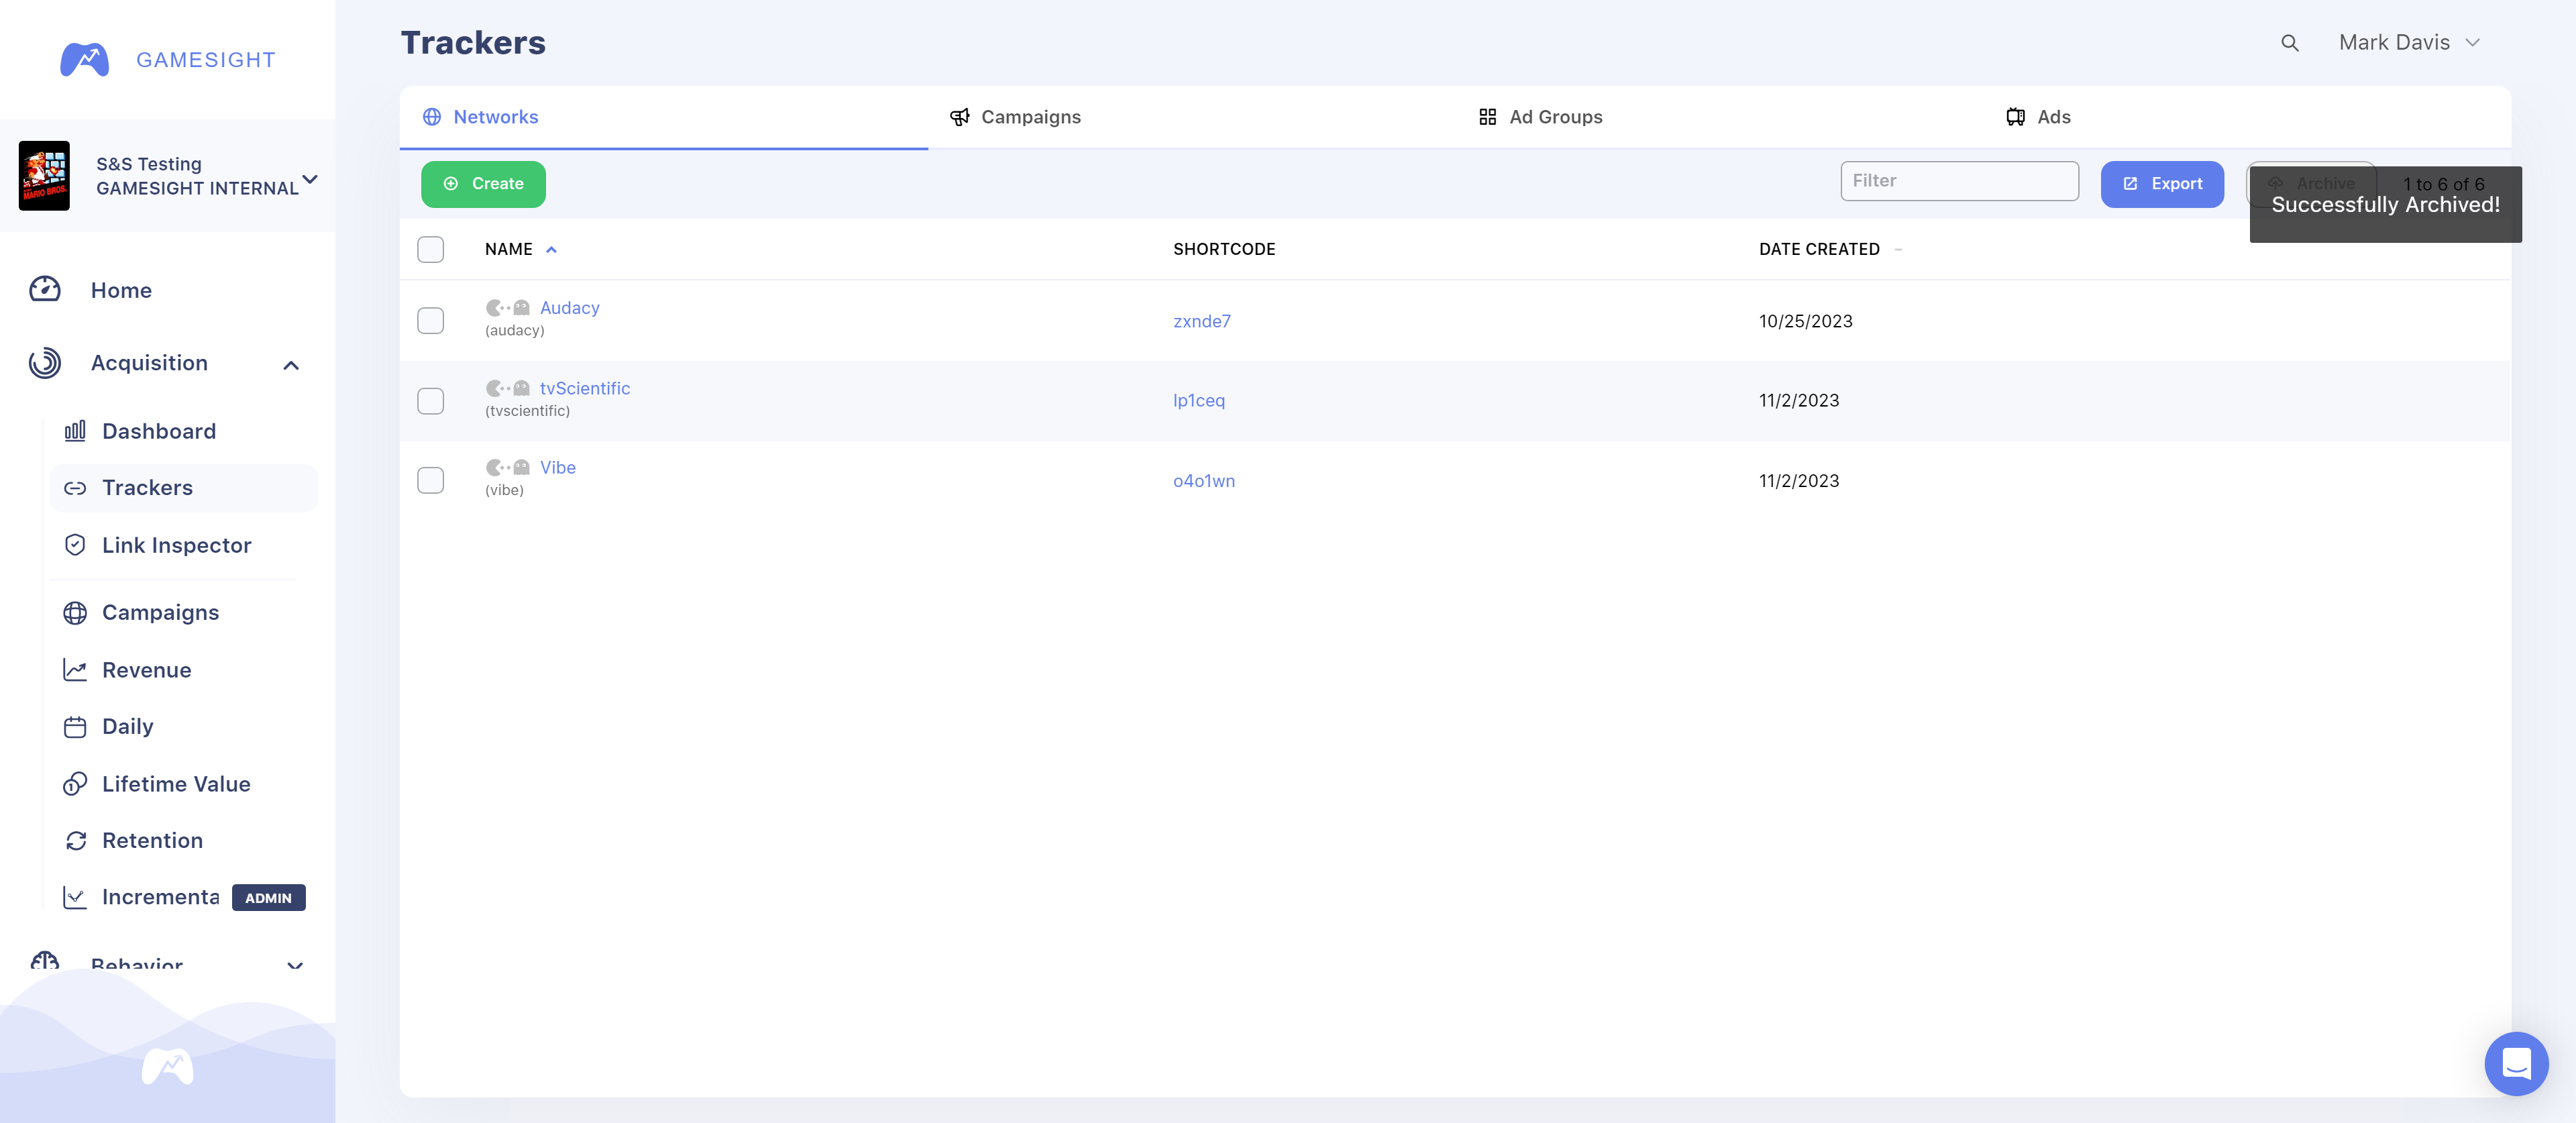Check the Audacy row checkbox

click(430, 321)
